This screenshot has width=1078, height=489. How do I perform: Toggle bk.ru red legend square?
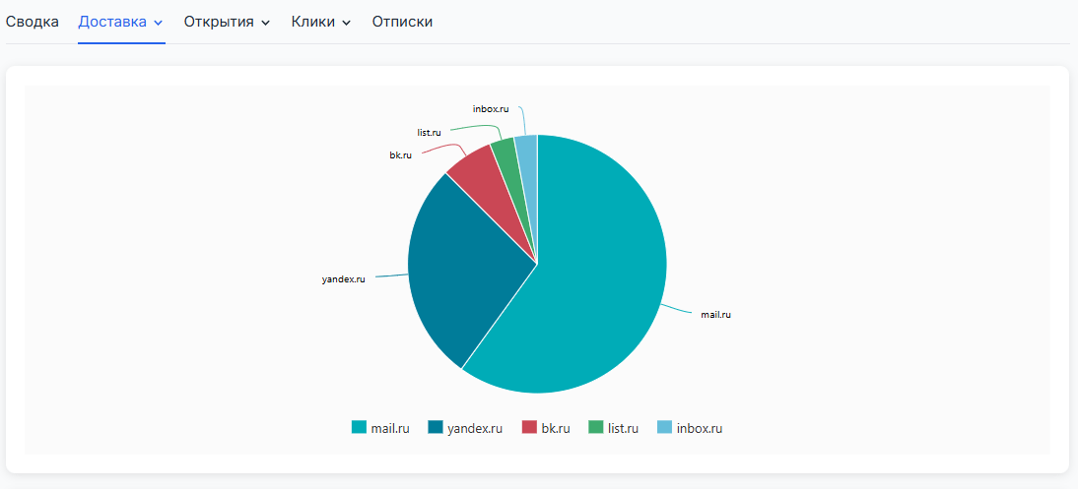[x=529, y=427]
